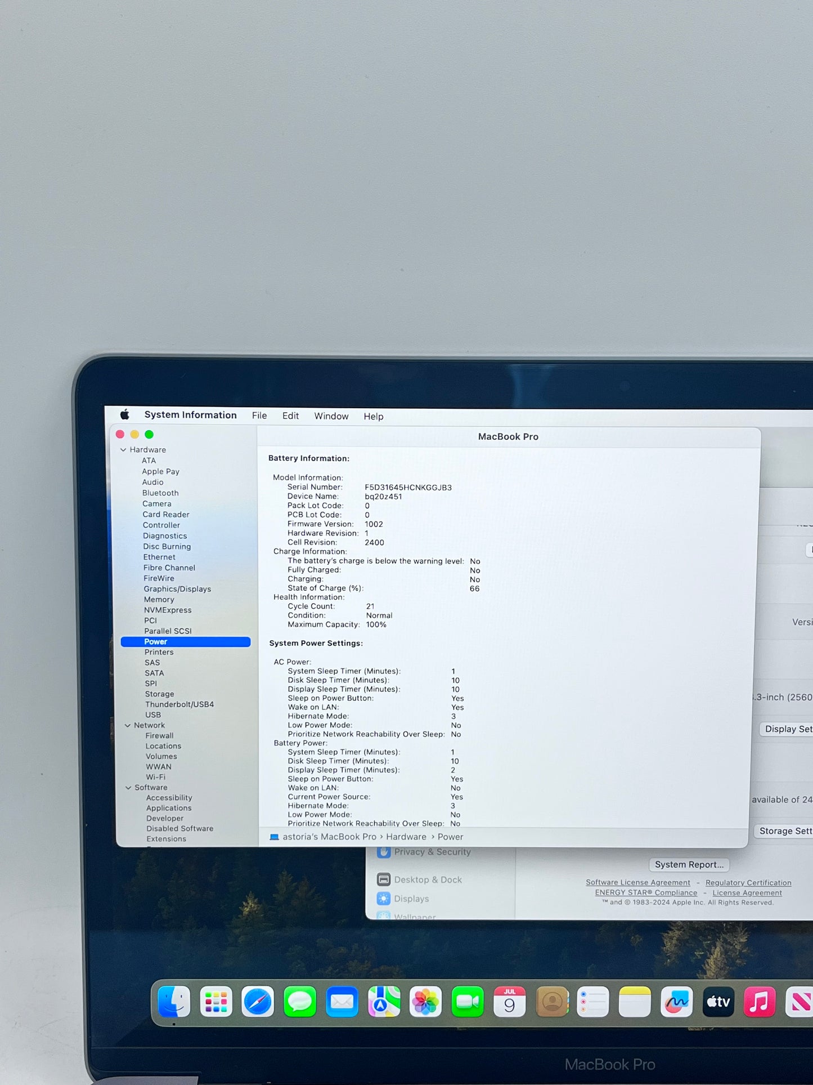Click the Cycle Count value 21

click(370, 606)
